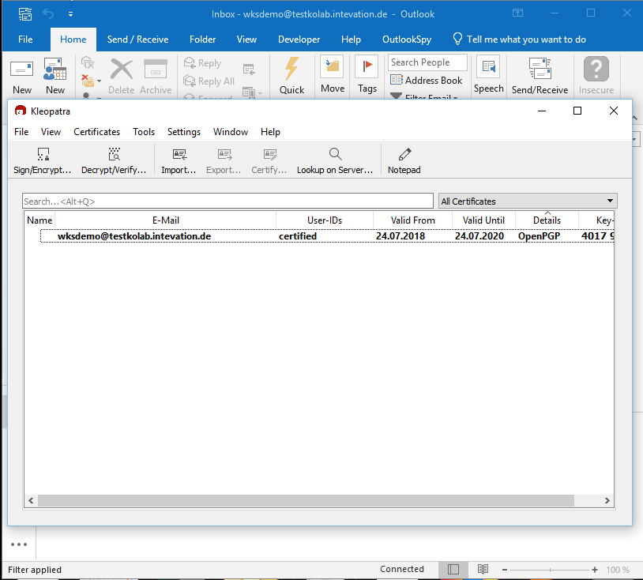643x580 pixels.
Task: Switch Outlook to Reading view via status bar
Action: pyautogui.click(x=483, y=570)
